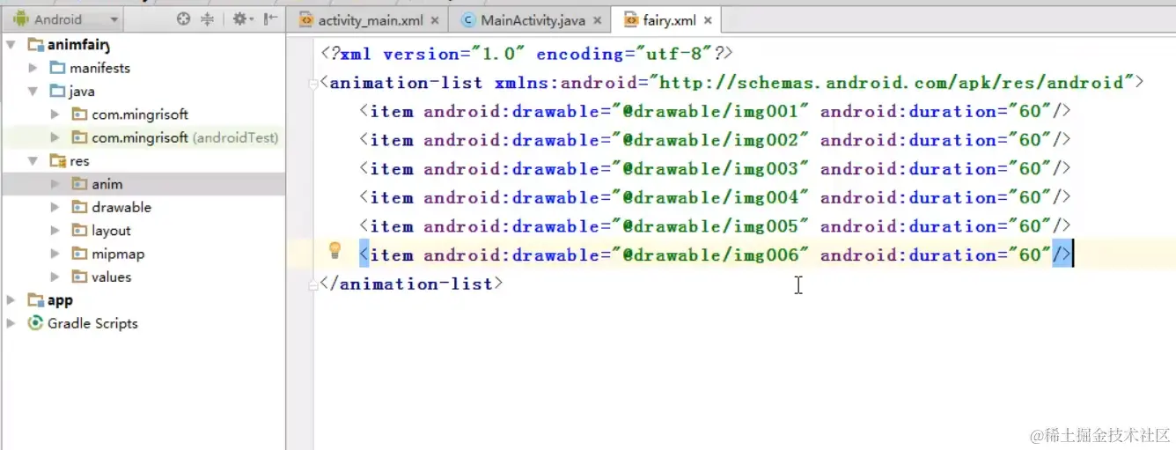1176x450 pixels.
Task: Open the Android project view dropdown
Action: pyautogui.click(x=66, y=18)
